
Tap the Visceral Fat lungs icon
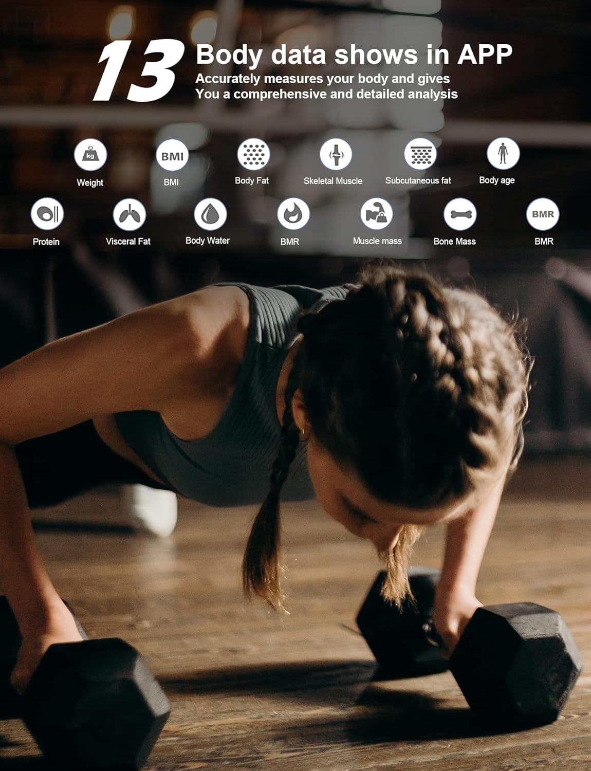pos(130,214)
